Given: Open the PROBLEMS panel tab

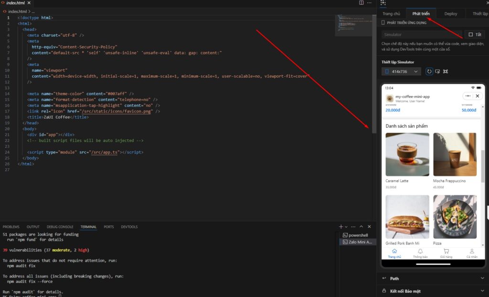Looking at the screenshot, I should [11, 227].
